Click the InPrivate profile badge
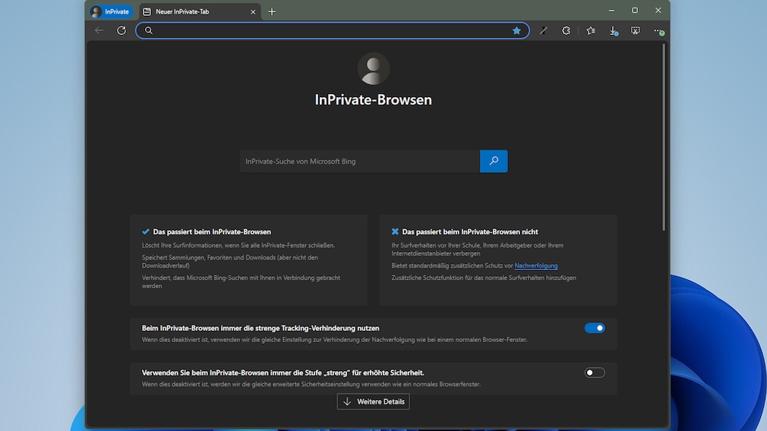Screen dimensions: 767x431 click(x=112, y=11)
